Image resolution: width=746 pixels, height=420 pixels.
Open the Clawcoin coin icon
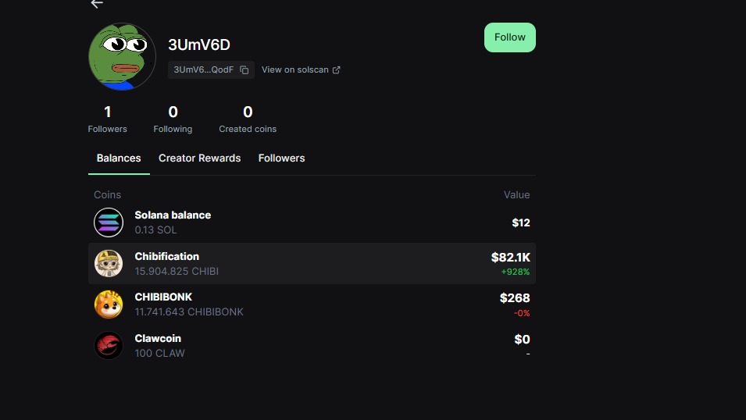[109, 345]
